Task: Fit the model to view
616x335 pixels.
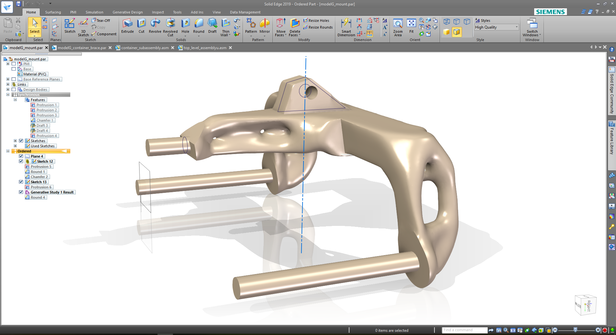Action: [411, 26]
